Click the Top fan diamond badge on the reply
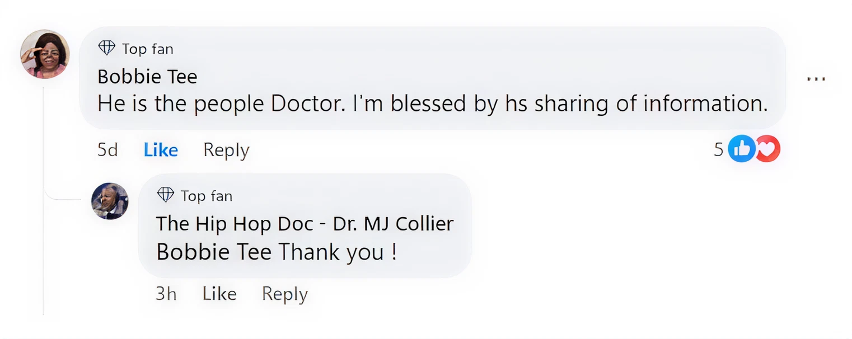 [x=166, y=195]
